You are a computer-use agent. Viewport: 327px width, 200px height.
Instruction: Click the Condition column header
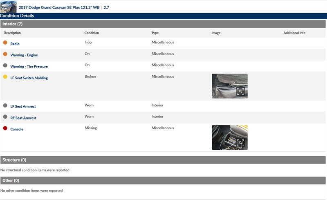(92, 33)
